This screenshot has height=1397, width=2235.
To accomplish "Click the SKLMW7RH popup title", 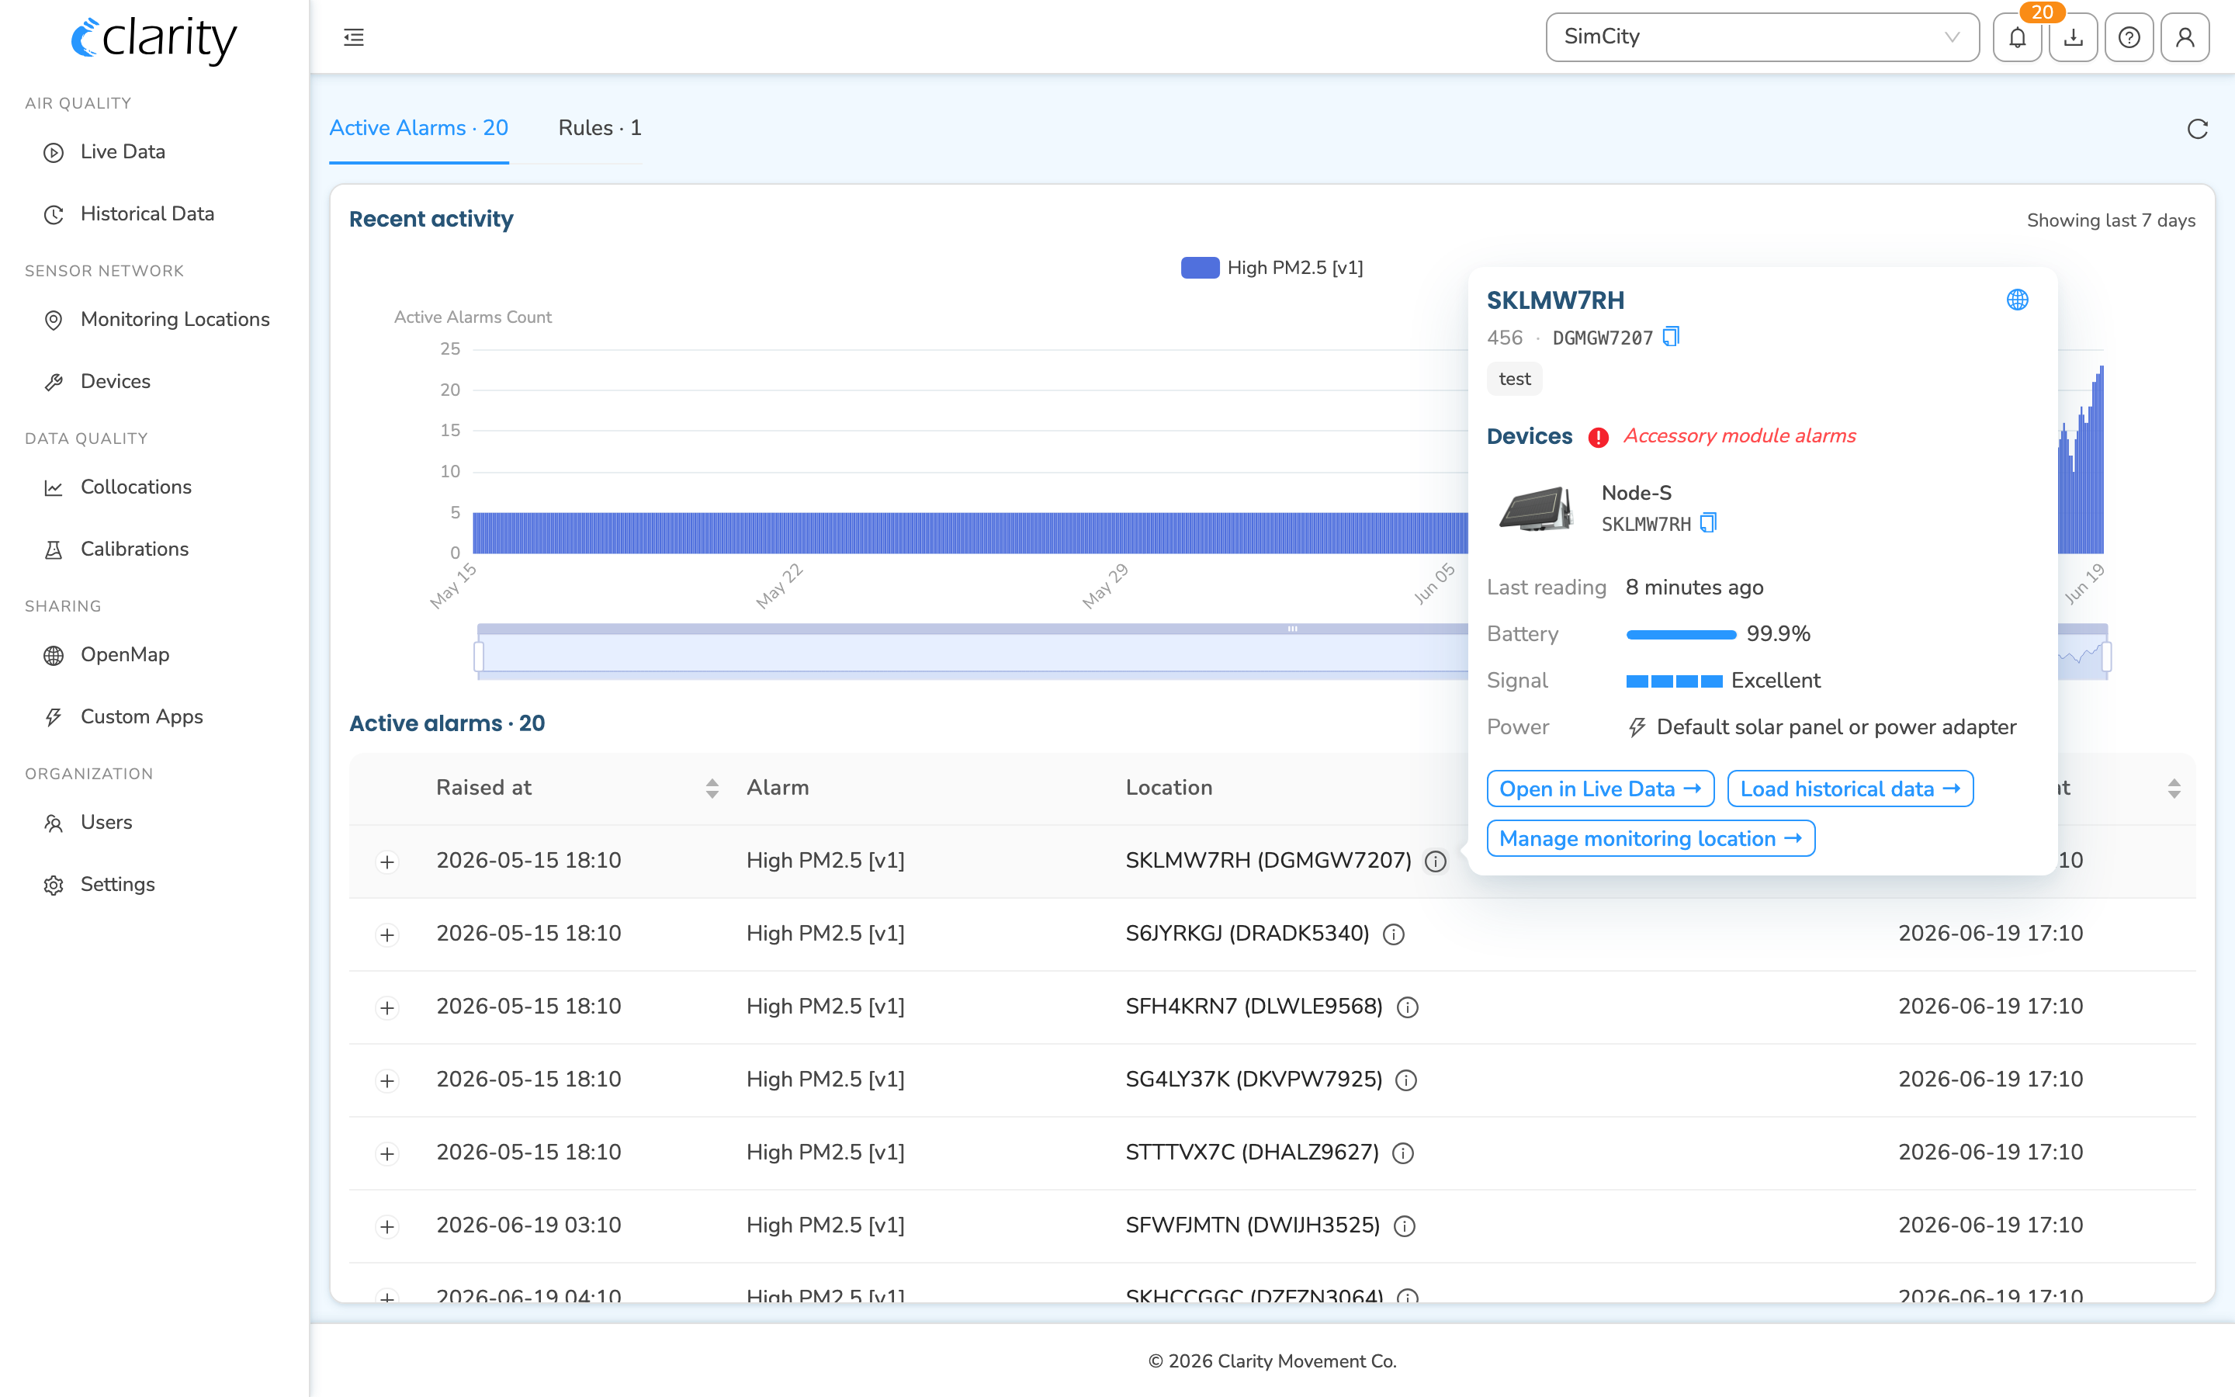I will (1555, 300).
